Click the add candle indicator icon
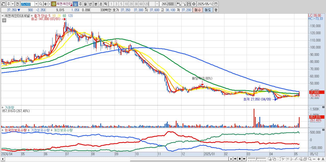The height and width of the screenshot is (162, 326). click(x=179, y=4)
